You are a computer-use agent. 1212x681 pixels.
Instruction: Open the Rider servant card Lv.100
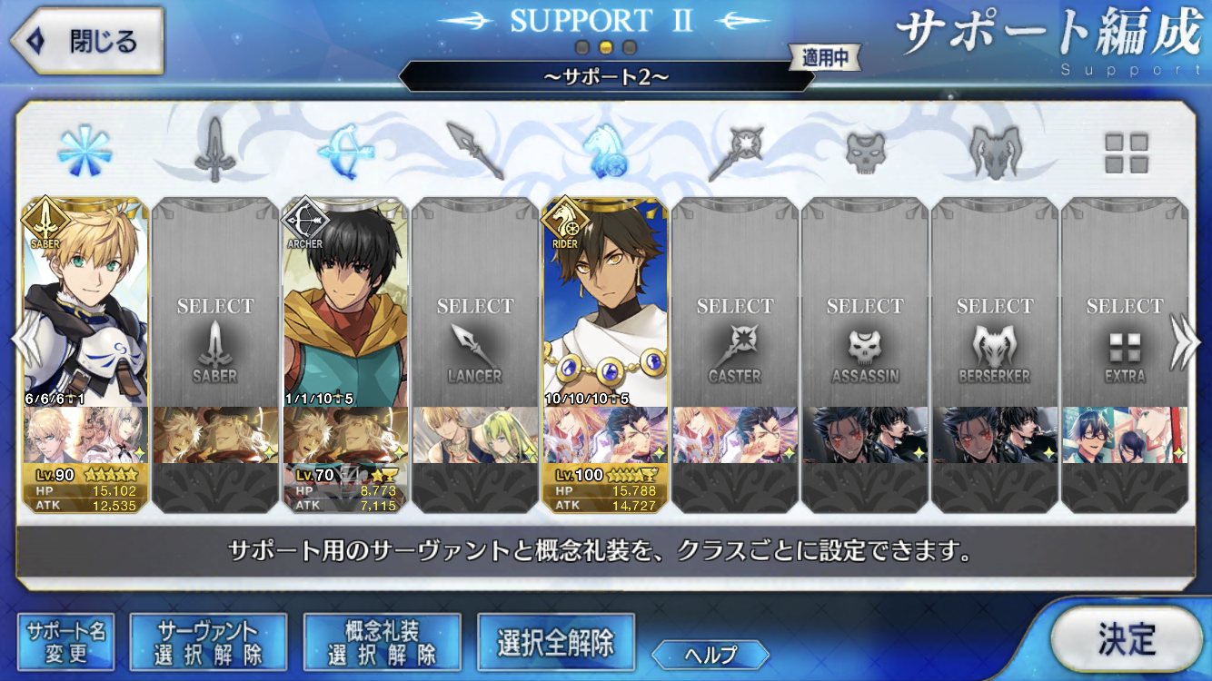pyautogui.click(x=605, y=356)
